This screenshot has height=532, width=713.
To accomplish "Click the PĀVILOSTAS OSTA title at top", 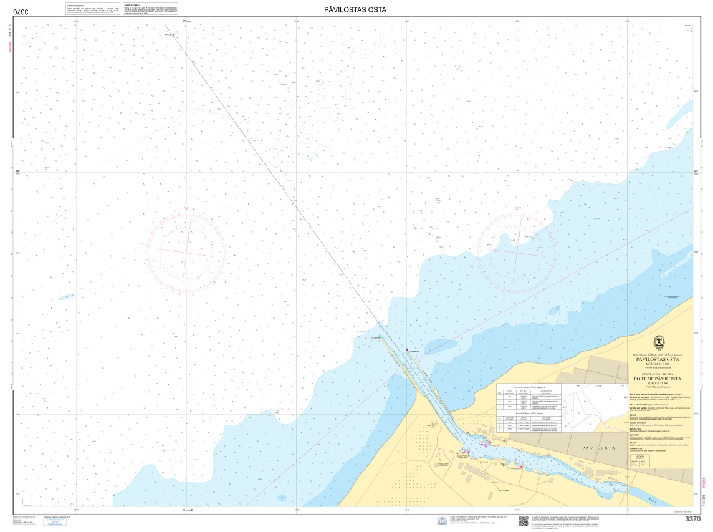I will (355, 10).
